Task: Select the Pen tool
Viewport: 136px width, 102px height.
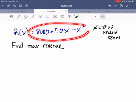Action: 18,17
